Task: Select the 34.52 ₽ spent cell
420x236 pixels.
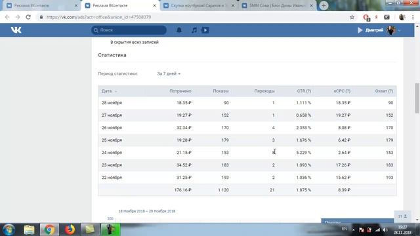Action: pos(184,165)
